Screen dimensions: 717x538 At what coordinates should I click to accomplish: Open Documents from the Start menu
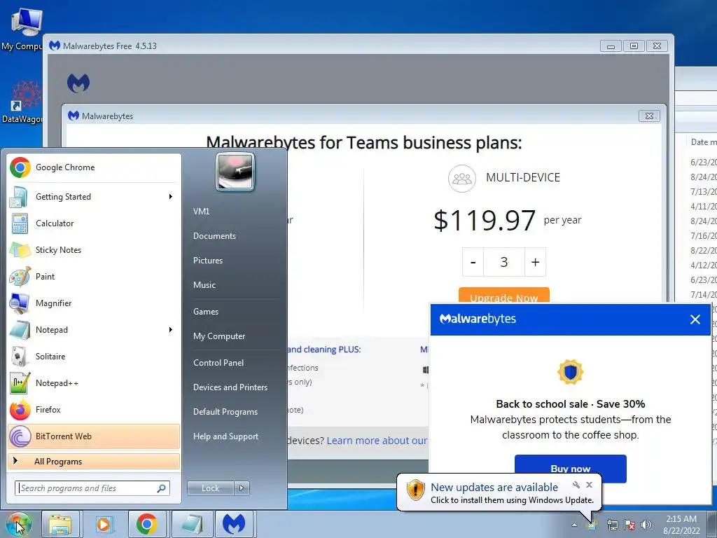(214, 236)
